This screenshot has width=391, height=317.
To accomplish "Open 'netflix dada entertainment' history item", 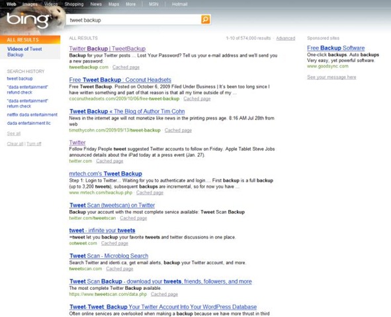I will 32,114.
